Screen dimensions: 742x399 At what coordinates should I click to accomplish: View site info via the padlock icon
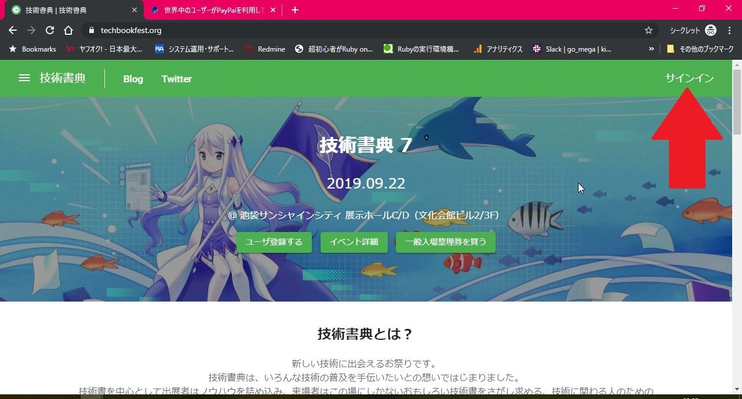coord(91,30)
